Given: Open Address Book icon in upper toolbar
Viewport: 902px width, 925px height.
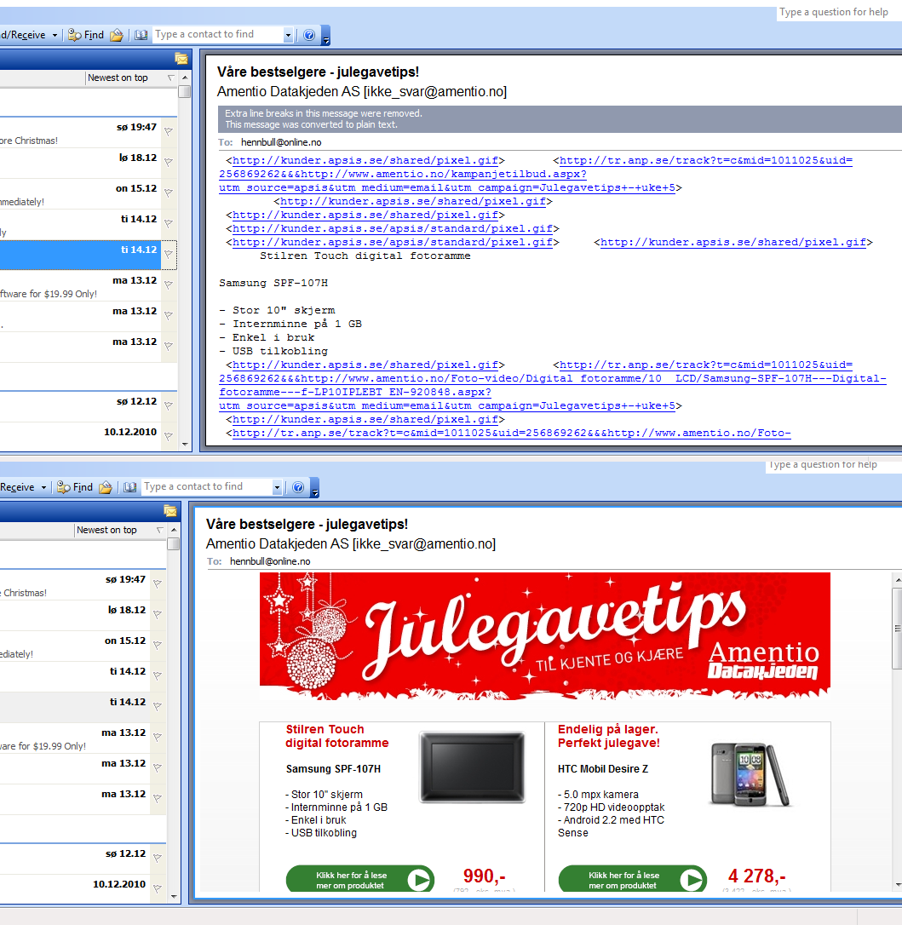Looking at the screenshot, I should pos(141,35).
